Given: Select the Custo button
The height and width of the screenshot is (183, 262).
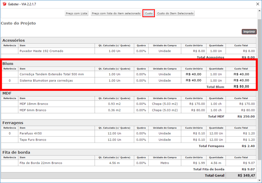Looking at the screenshot, I should [149, 13].
